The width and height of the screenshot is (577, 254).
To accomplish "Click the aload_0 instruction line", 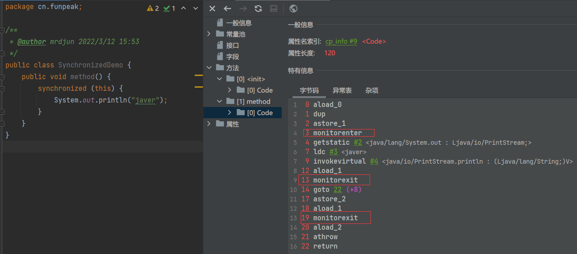I will [327, 105].
